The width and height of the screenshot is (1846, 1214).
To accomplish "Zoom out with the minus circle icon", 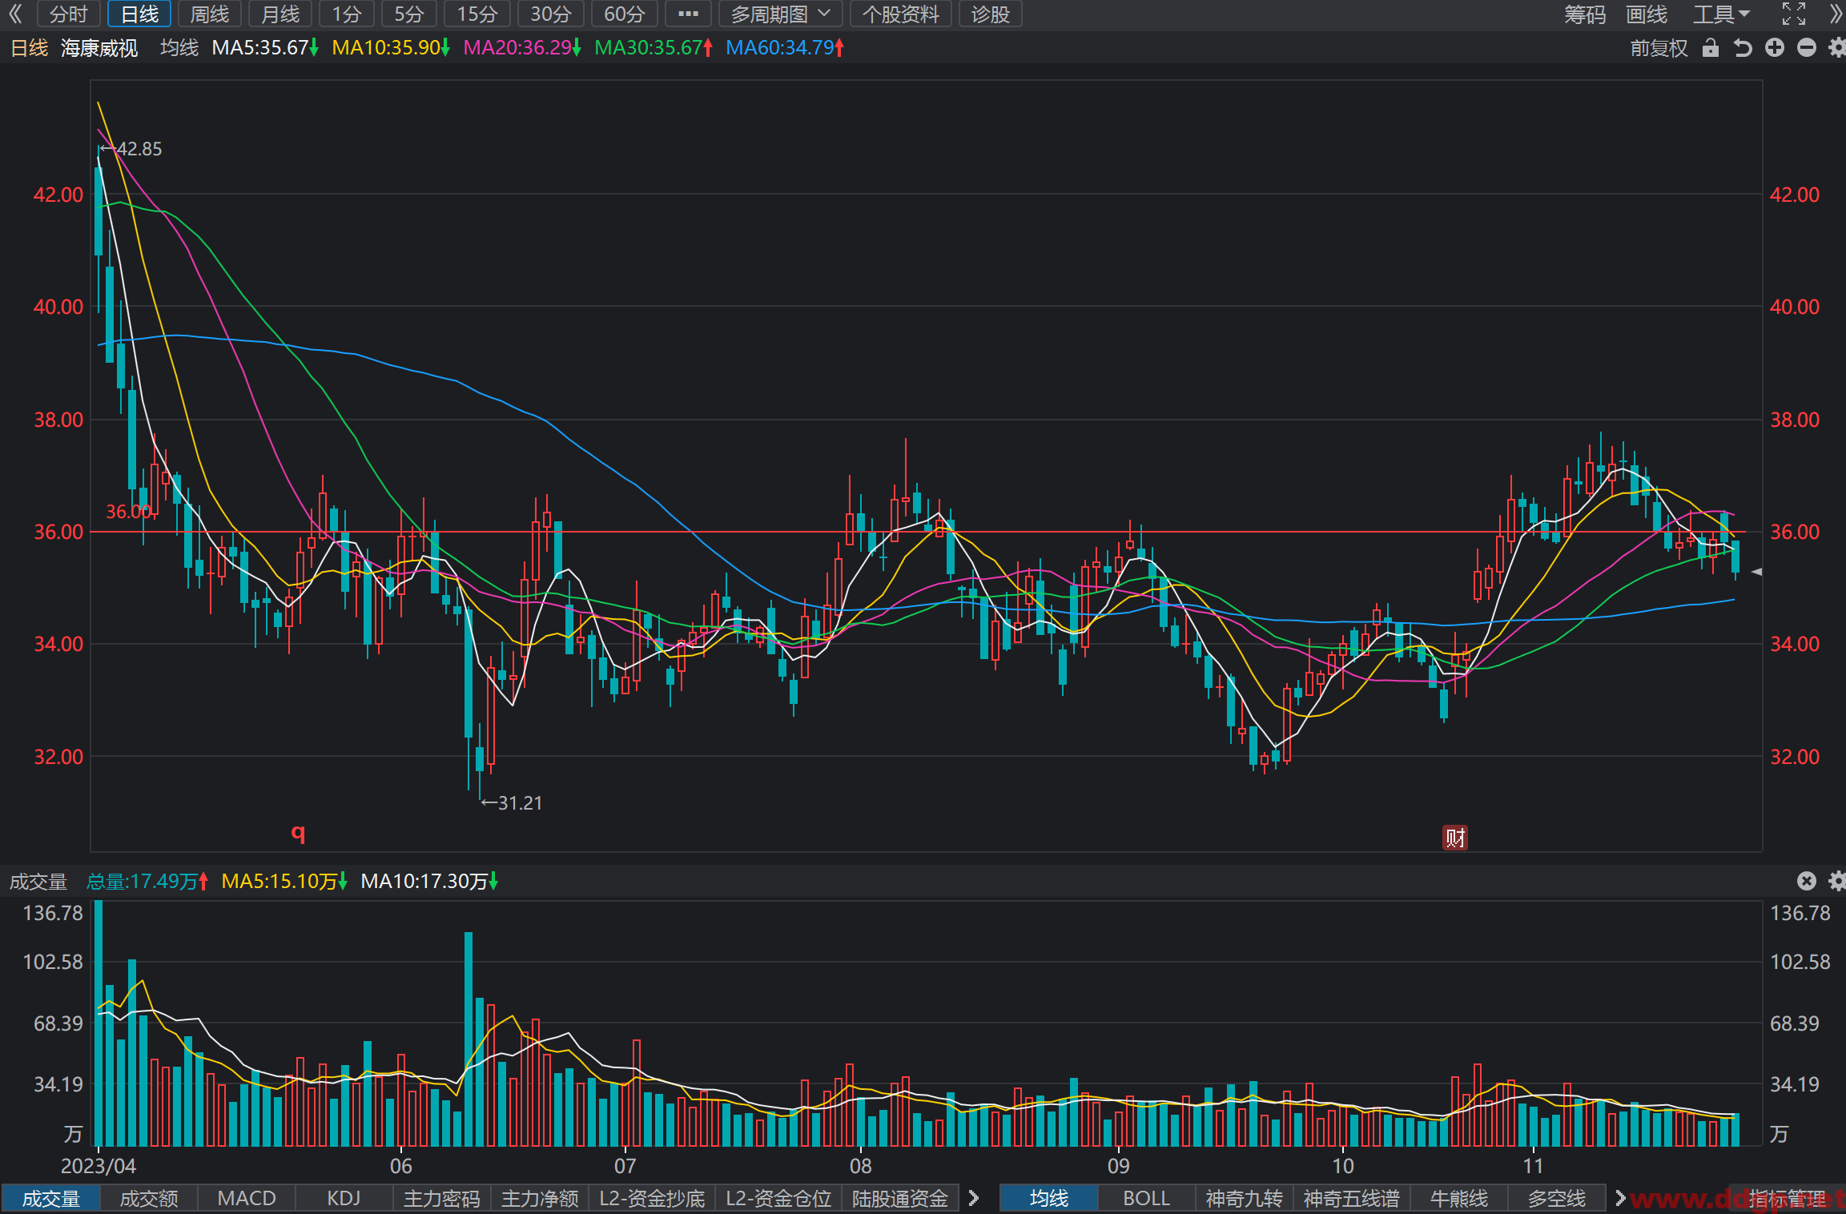I will [1807, 48].
